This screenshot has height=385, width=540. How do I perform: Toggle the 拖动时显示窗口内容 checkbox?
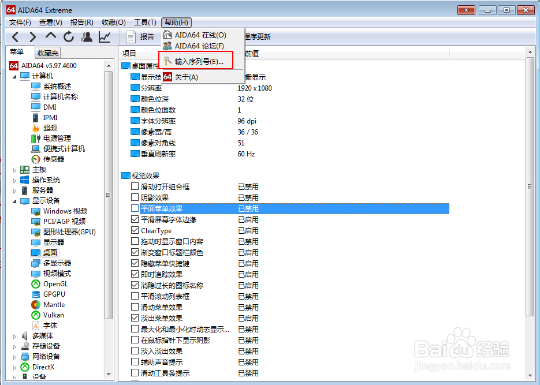(135, 241)
